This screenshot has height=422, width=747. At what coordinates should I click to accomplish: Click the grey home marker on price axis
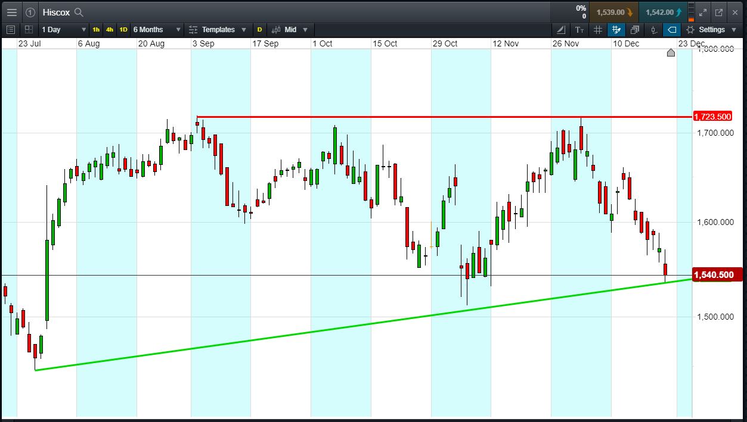pos(671,53)
